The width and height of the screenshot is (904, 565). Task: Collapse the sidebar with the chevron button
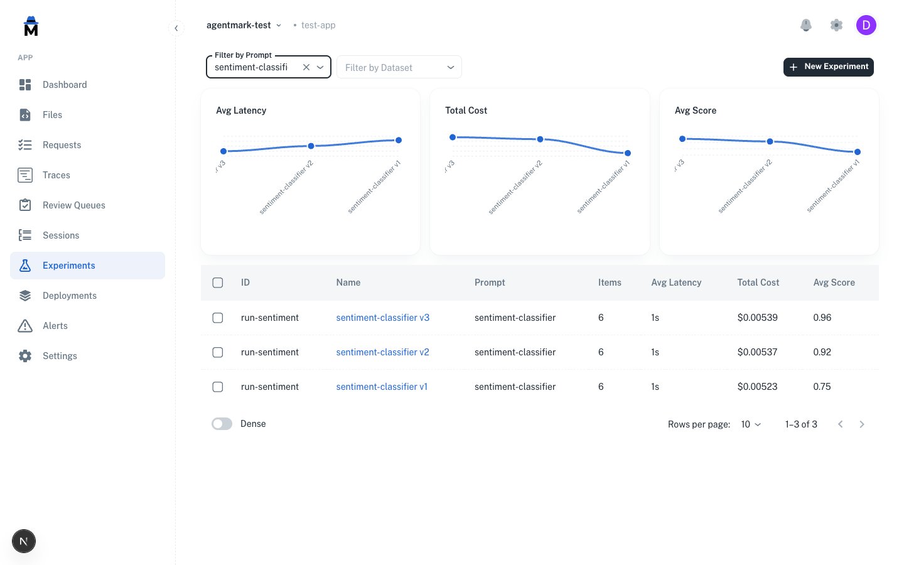point(176,28)
